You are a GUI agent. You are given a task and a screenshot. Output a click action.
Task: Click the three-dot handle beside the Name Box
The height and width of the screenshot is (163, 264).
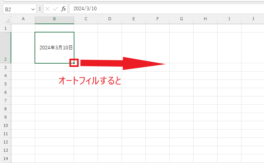coord(40,9)
